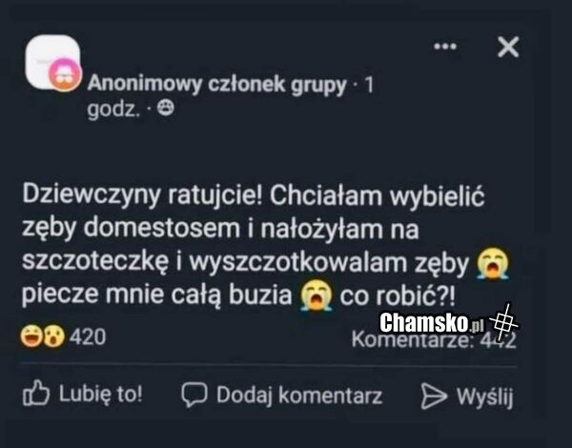The image size is (572, 448).
Task: Select Dodaj komentarz to add comment
Action: pyautogui.click(x=299, y=396)
